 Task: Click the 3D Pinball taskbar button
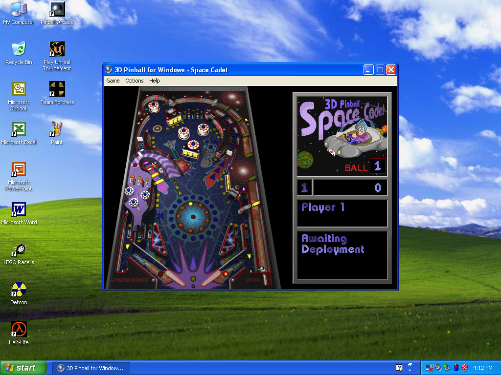(91, 368)
